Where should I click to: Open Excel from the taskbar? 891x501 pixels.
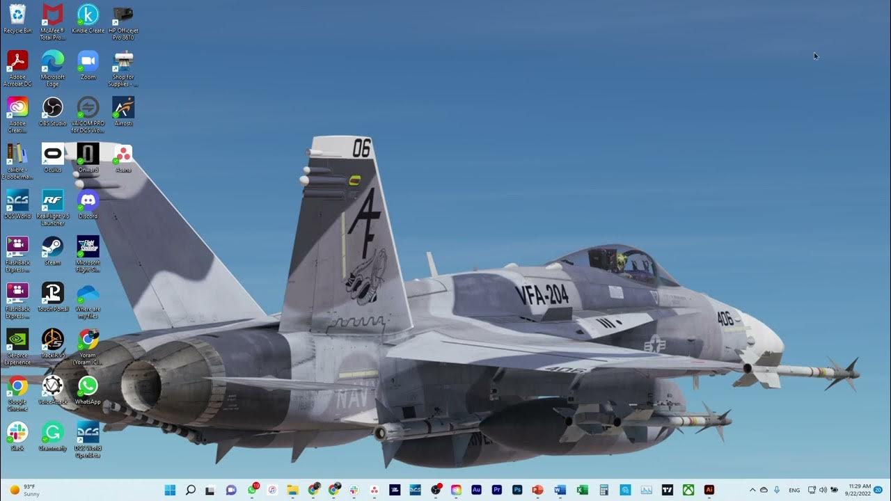(x=583, y=490)
